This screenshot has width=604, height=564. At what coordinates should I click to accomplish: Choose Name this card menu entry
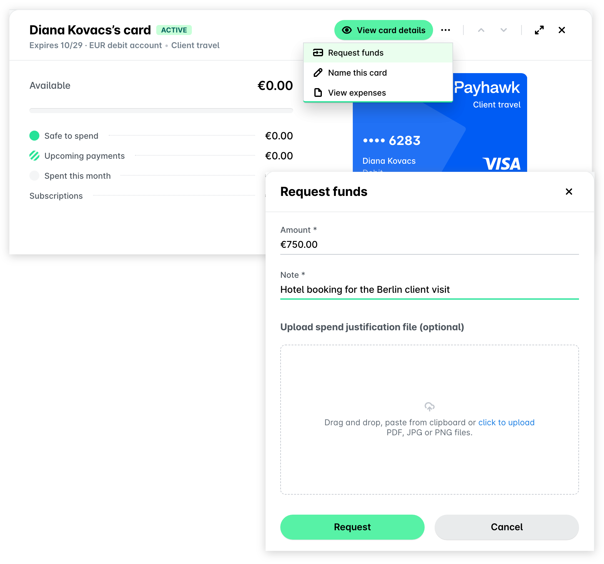(x=378, y=73)
